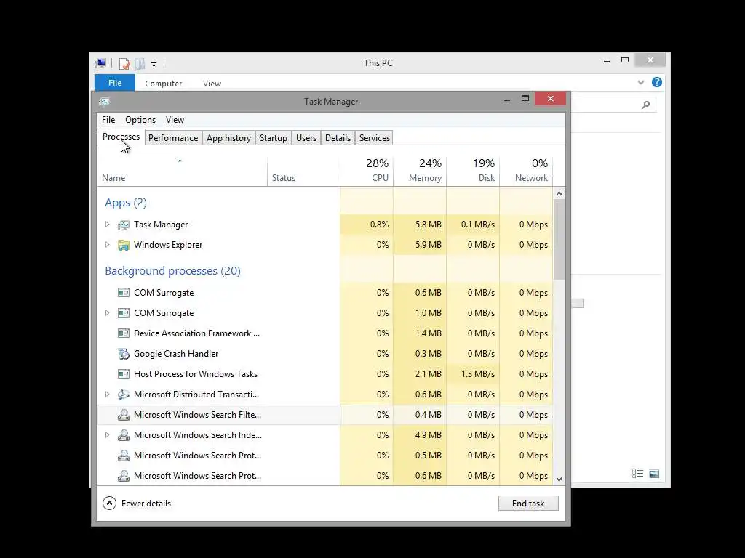Click the 4.9 MB memory value
745x558 pixels.
point(428,435)
